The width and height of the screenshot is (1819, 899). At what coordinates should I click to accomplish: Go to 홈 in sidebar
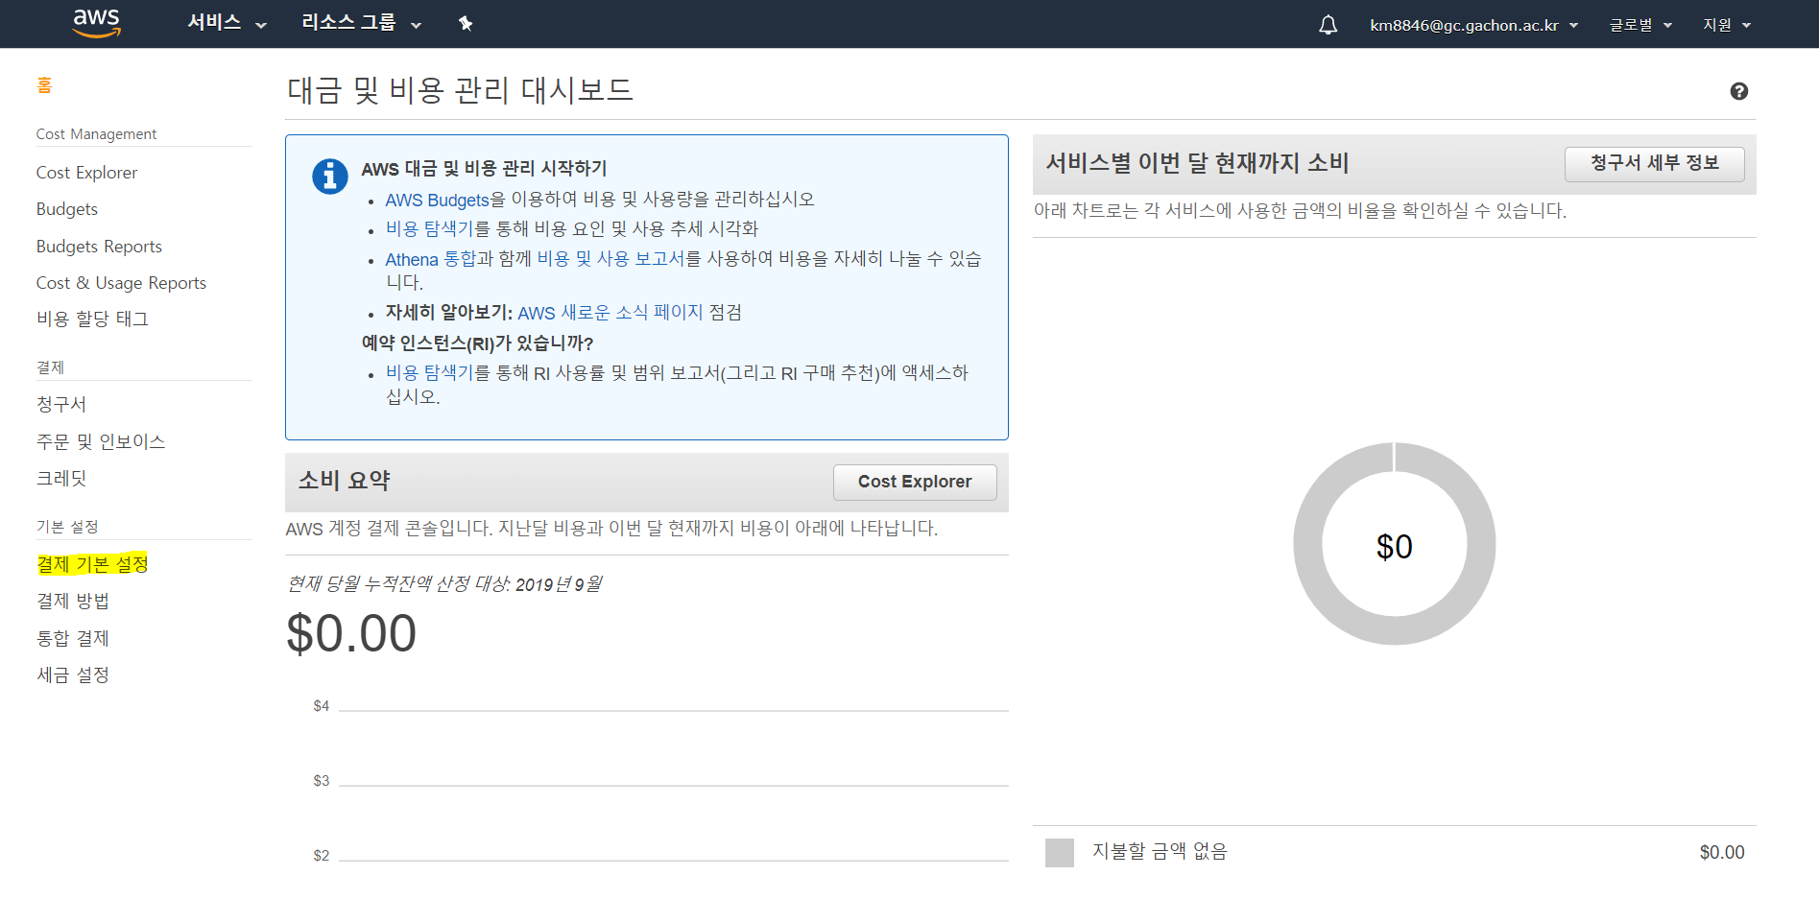pos(44,85)
